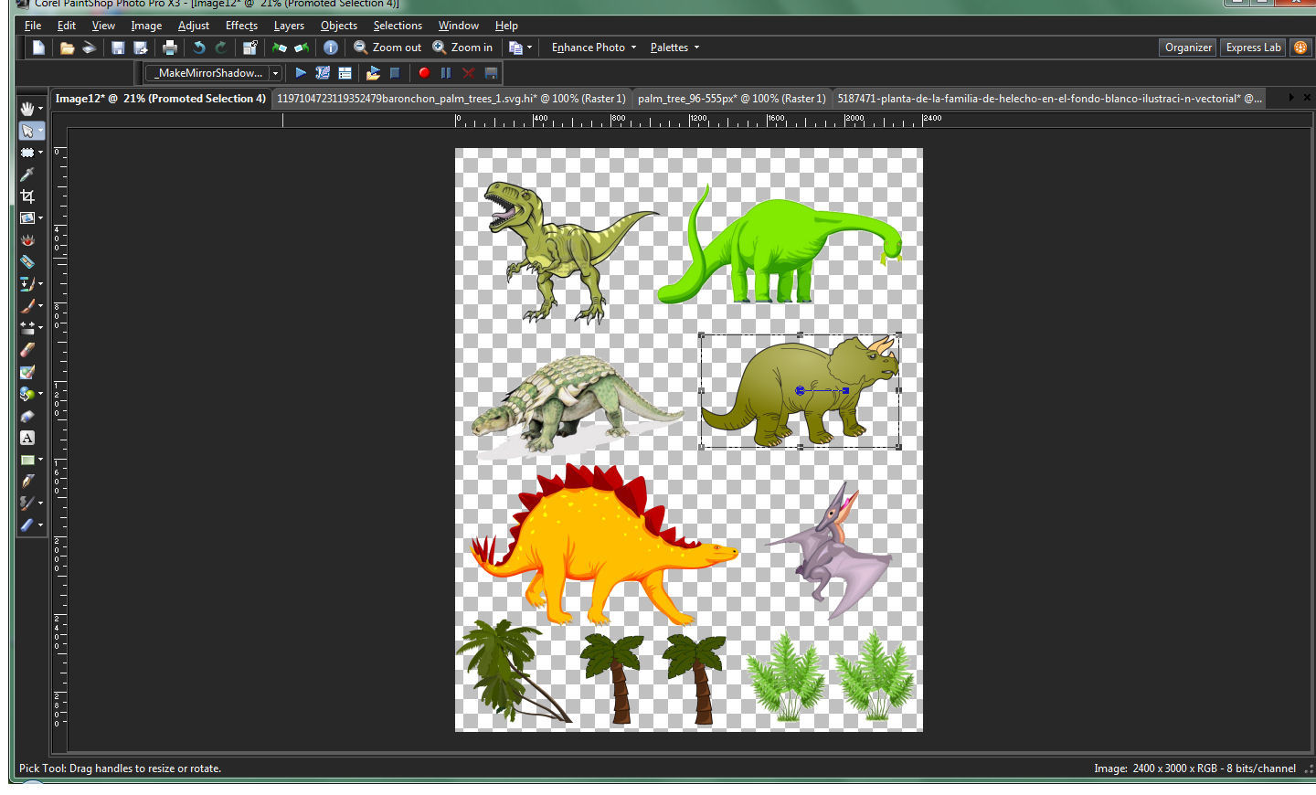This screenshot has width=1316, height=795.
Task: Open the _MakeMirrorShadow script dropdown
Action: [275, 73]
